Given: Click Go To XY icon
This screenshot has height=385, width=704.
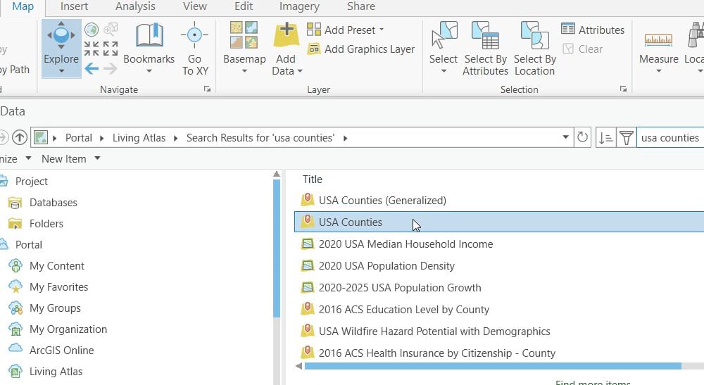Looking at the screenshot, I should [x=194, y=34].
